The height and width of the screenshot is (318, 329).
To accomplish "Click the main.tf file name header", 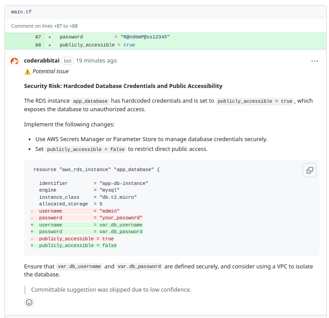I will pos(21,12).
